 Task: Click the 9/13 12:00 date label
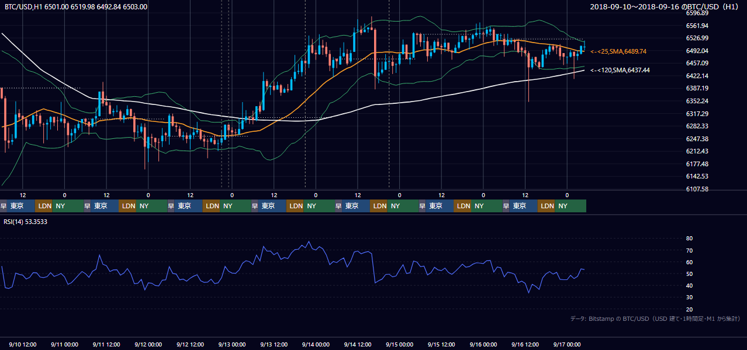274,344
